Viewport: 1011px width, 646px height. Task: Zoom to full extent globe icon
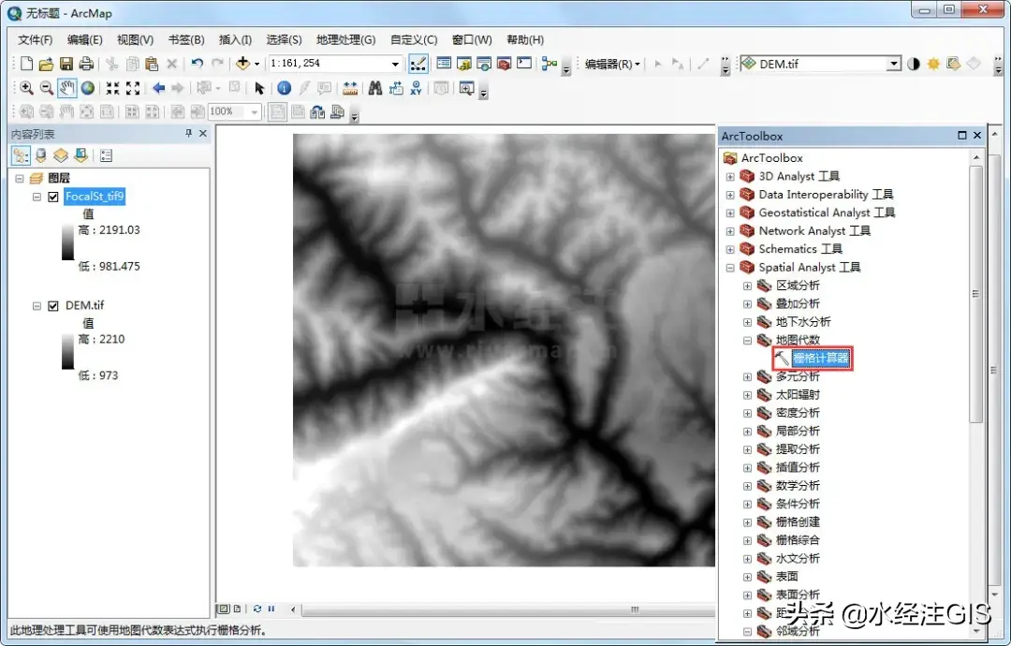[x=87, y=88]
